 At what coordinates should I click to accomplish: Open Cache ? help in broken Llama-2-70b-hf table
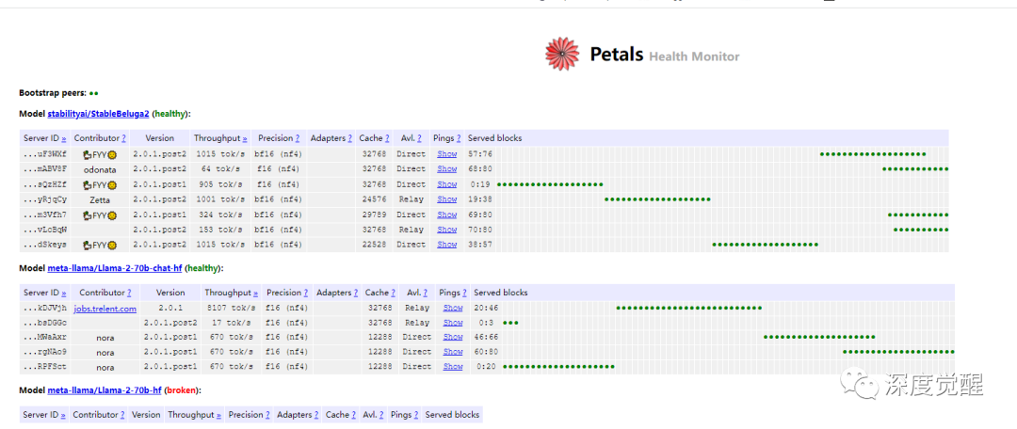point(353,415)
